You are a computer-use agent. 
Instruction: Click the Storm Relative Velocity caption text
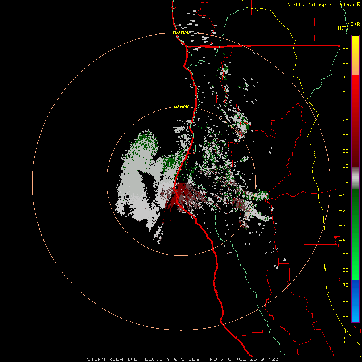click(183, 359)
